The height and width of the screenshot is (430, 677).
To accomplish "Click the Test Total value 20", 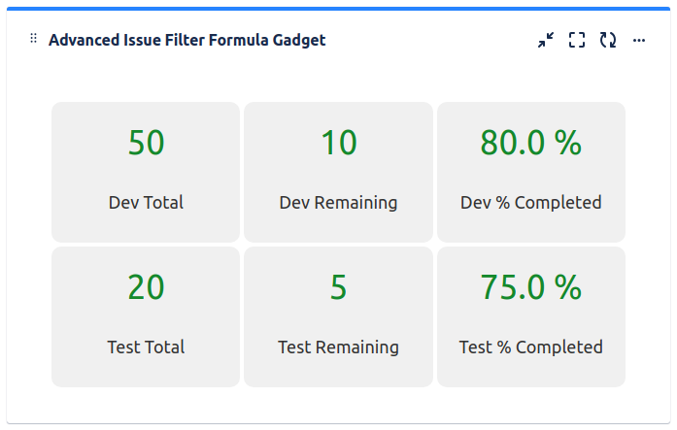I will 146,287.
